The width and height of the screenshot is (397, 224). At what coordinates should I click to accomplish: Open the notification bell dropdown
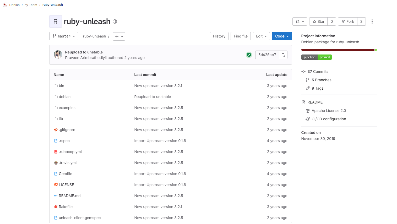click(300, 21)
